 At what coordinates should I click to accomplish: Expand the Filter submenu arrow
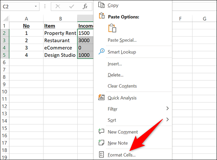[x=167, y=109]
